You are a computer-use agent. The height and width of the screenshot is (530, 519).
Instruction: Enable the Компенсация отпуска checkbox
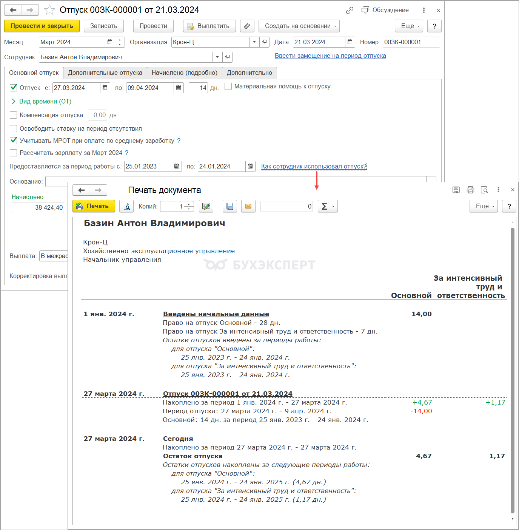14,115
